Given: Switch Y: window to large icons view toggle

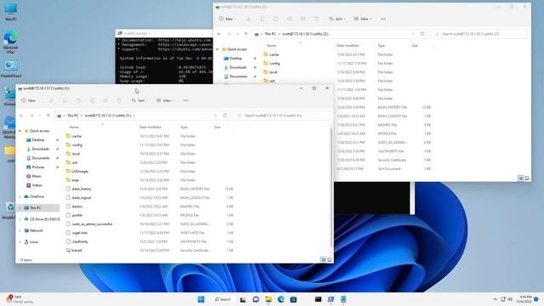Looking at the screenshot, I should click(x=329, y=259).
